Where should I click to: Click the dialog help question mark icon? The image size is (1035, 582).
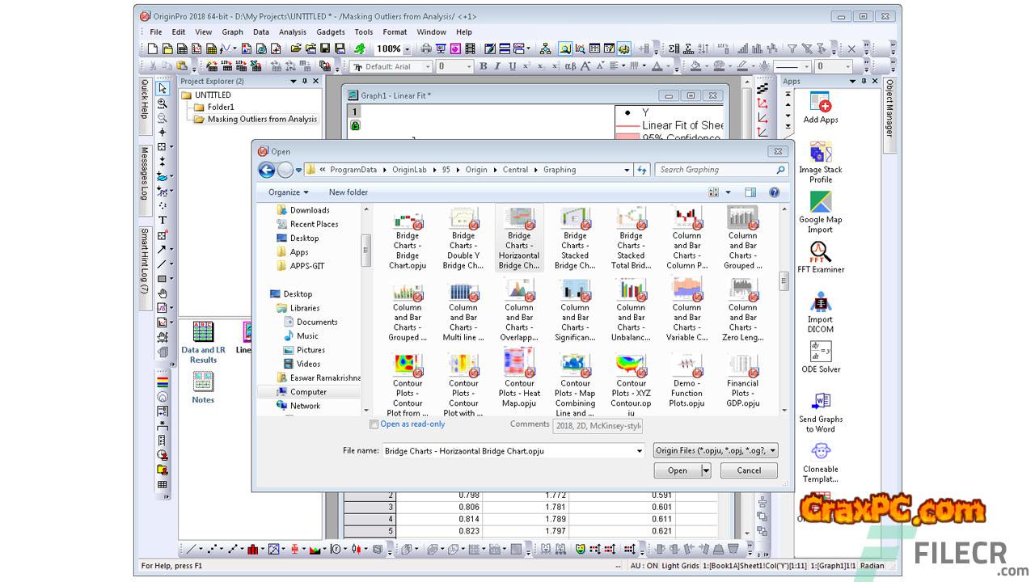tap(774, 192)
